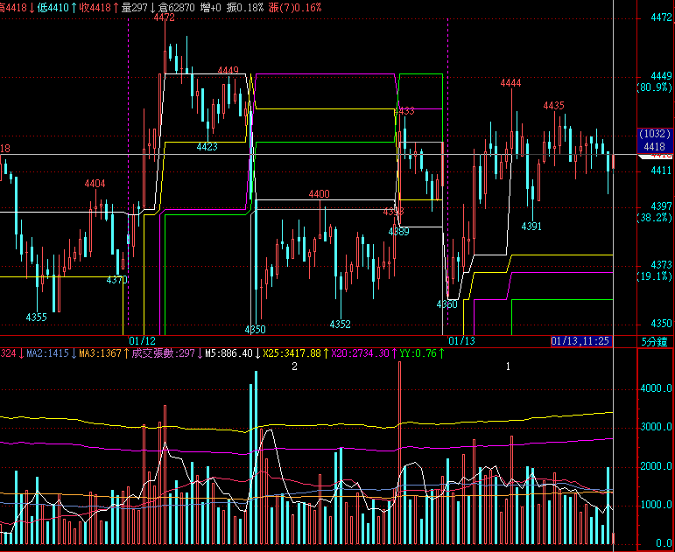Click the 4418 current price tag
Image resolution: width=675 pixels, height=552 pixels.
pyautogui.click(x=654, y=147)
